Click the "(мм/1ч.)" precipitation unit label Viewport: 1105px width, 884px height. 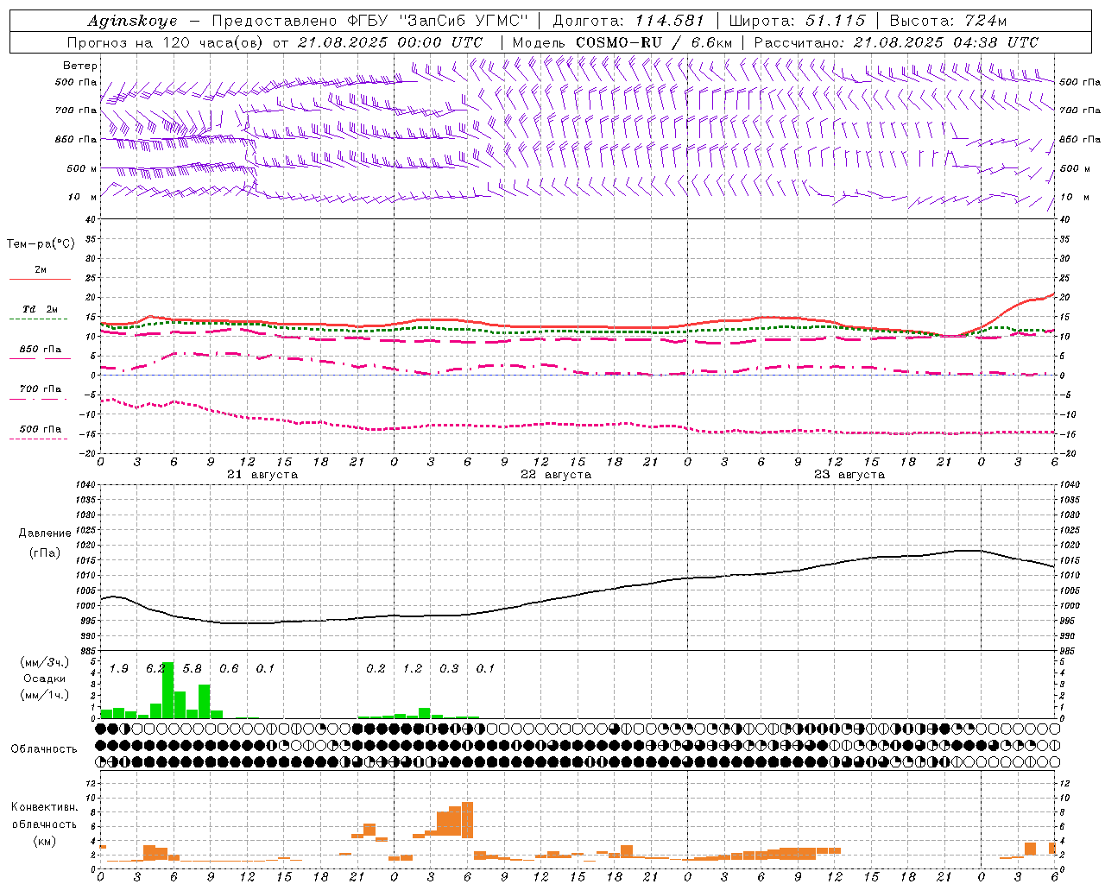click(45, 695)
